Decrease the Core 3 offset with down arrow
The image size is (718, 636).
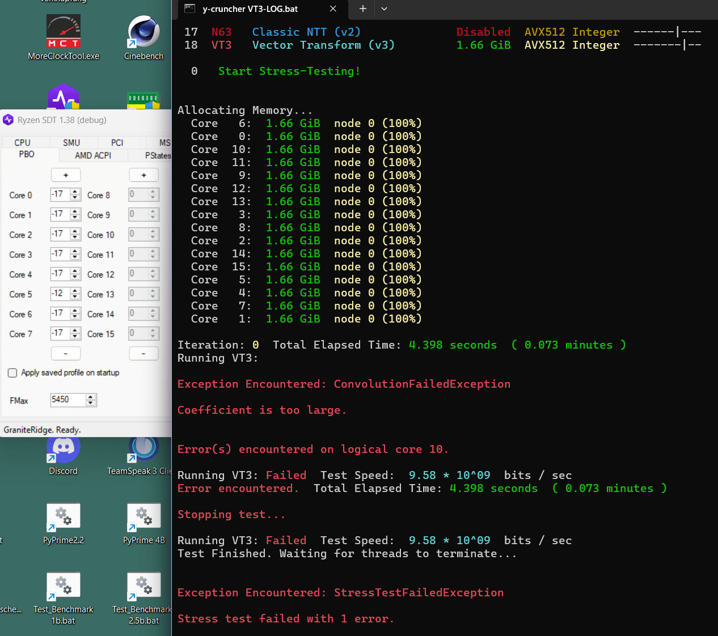75,257
